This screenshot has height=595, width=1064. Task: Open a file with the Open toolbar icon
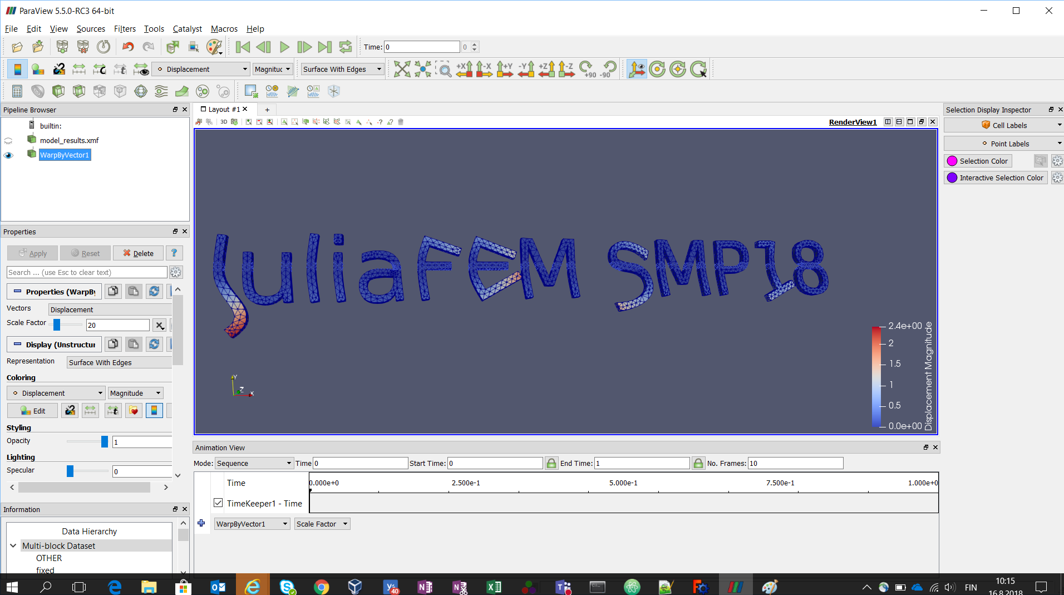[17, 47]
